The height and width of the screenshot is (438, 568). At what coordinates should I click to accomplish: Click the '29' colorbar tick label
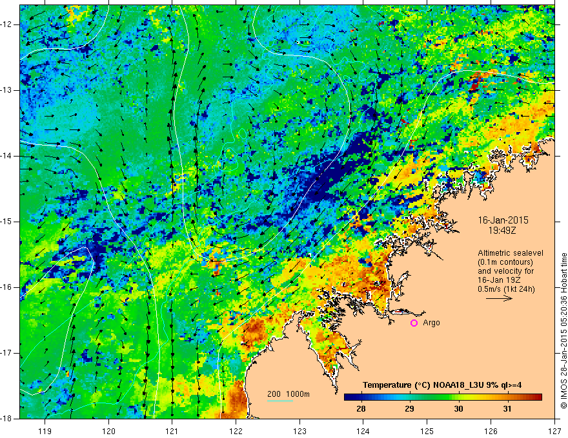point(410,409)
